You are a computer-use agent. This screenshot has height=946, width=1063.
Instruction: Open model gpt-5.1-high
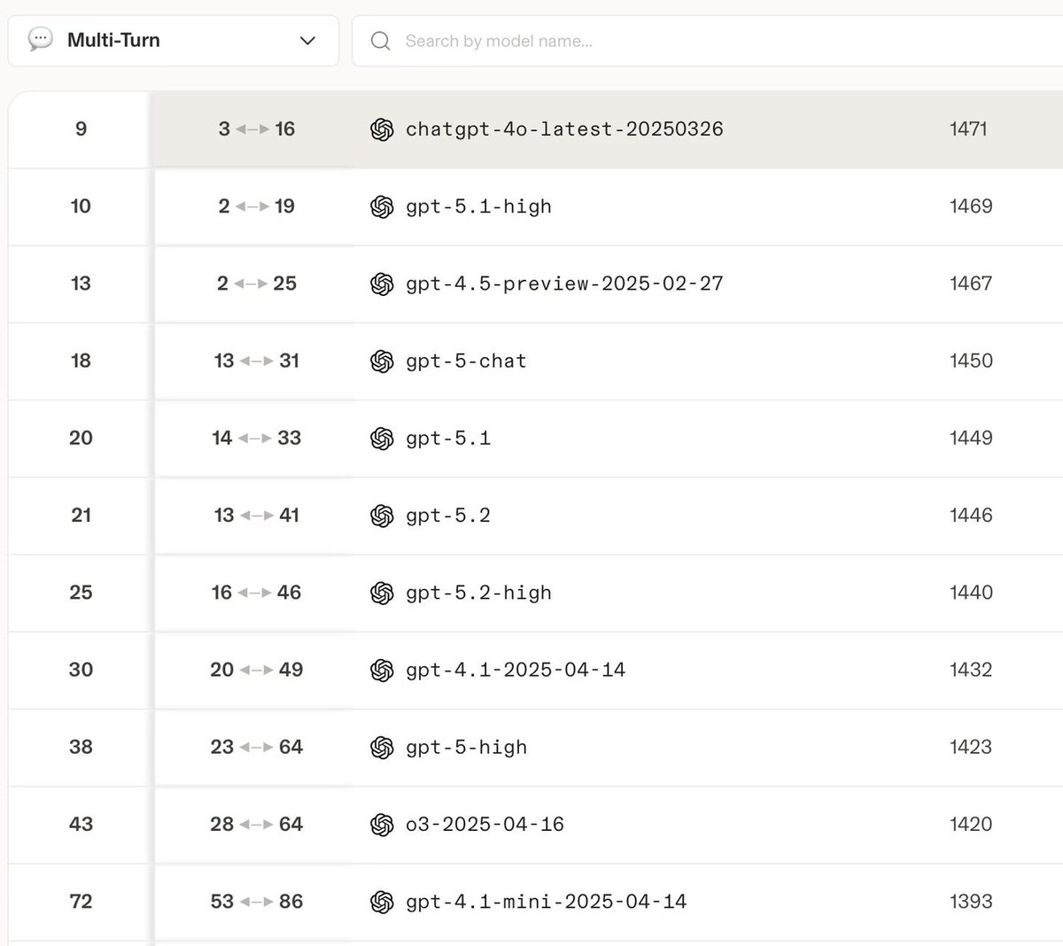(x=478, y=206)
